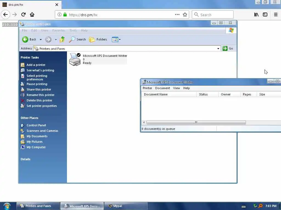Click Back in Printers and Faxes toolbar
Viewport: 281px width, 210px height.
[29, 39]
